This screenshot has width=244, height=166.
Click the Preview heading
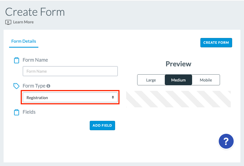click(179, 64)
